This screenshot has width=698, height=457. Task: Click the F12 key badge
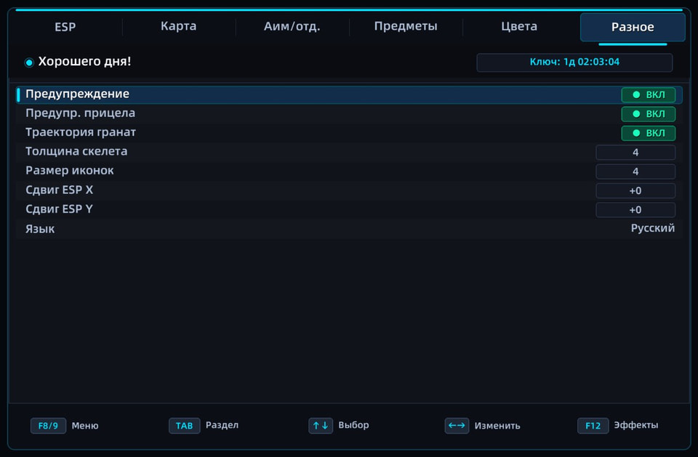coord(593,426)
